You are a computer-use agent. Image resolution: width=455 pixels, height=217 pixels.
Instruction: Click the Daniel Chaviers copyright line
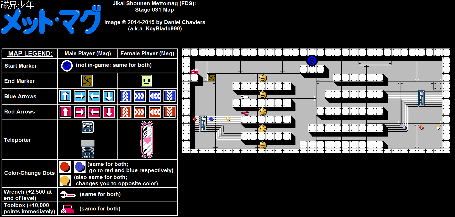click(x=155, y=22)
